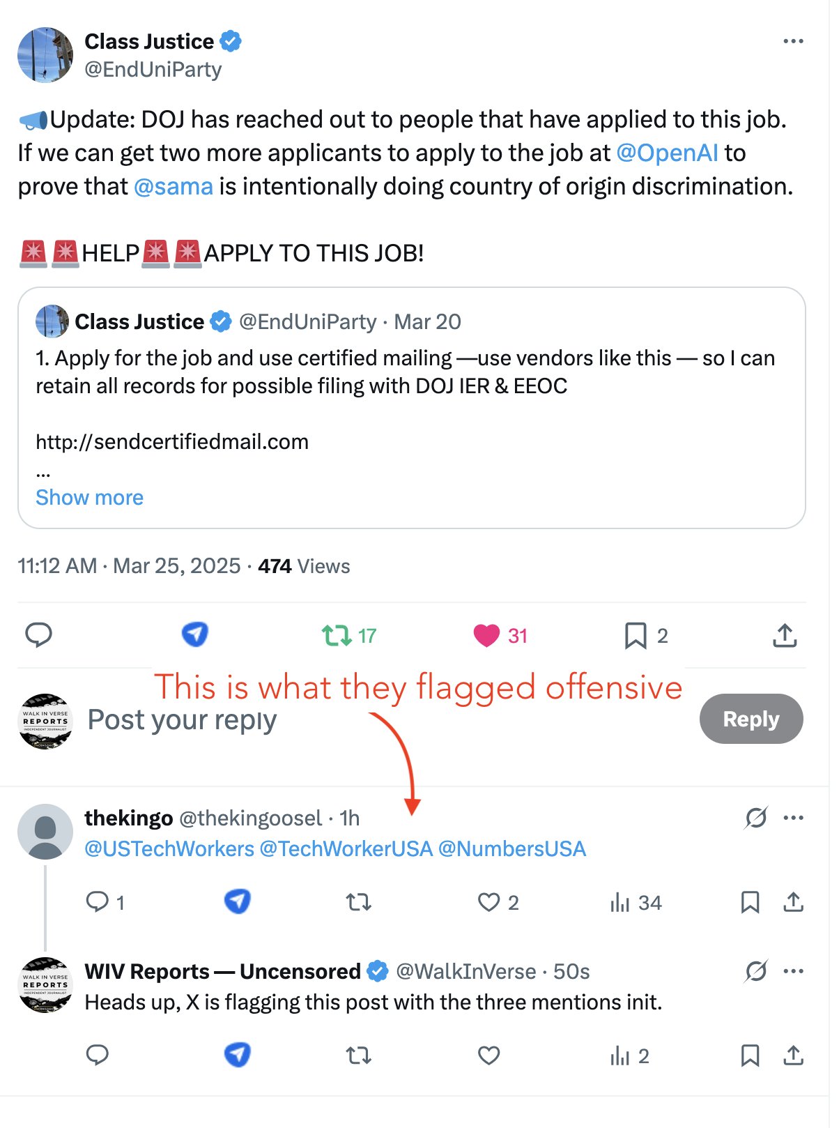Open the @NumbersUSA mention in thekingo's reply
Viewport: 839px width, 1128px height.
click(512, 848)
